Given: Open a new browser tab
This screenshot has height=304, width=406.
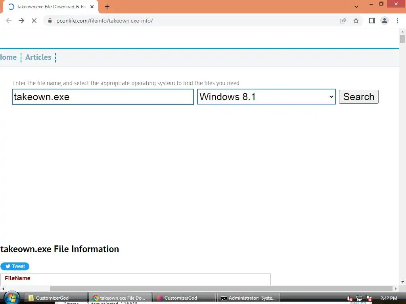Looking at the screenshot, I should pyautogui.click(x=107, y=7).
